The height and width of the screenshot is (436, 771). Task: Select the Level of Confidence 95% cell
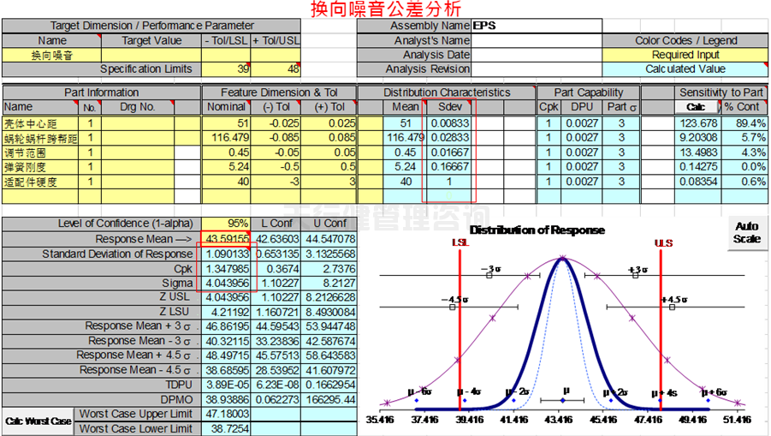227,224
